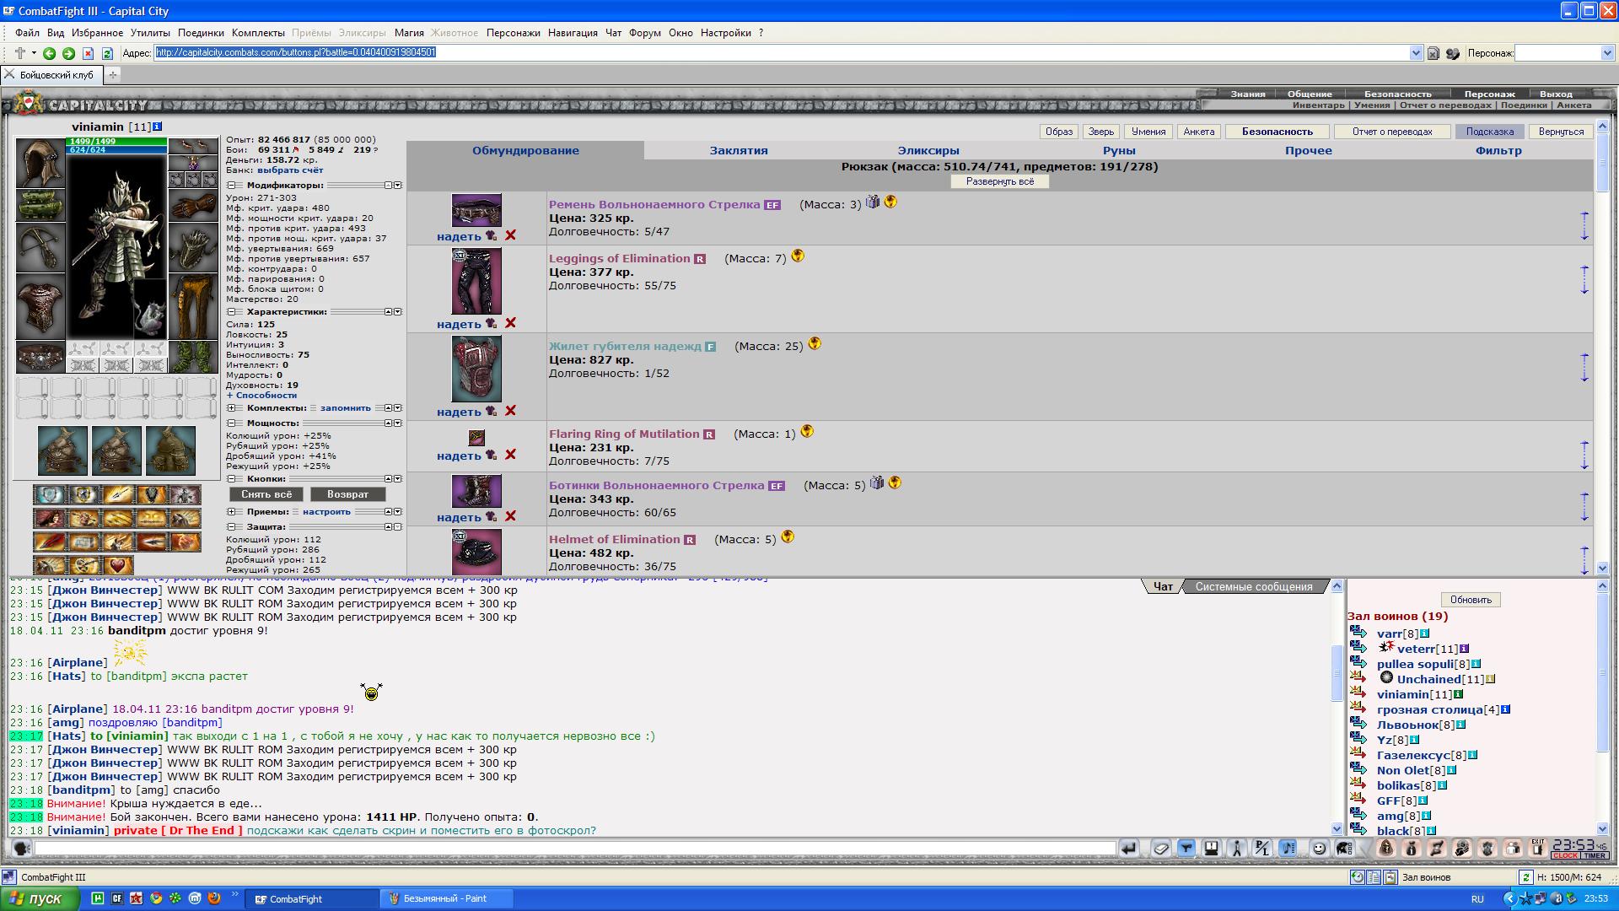
Task: Click send message arrow icon in chat bar
Action: pyautogui.click(x=1128, y=849)
